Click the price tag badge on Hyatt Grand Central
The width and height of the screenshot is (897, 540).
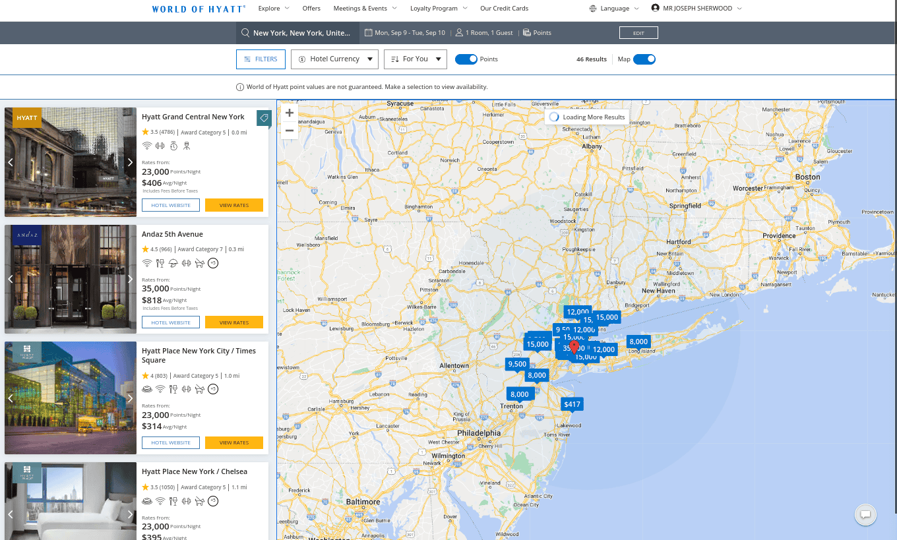pos(263,118)
